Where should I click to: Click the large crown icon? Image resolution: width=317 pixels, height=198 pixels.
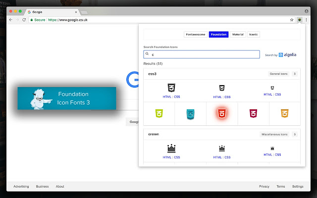(x=171, y=148)
